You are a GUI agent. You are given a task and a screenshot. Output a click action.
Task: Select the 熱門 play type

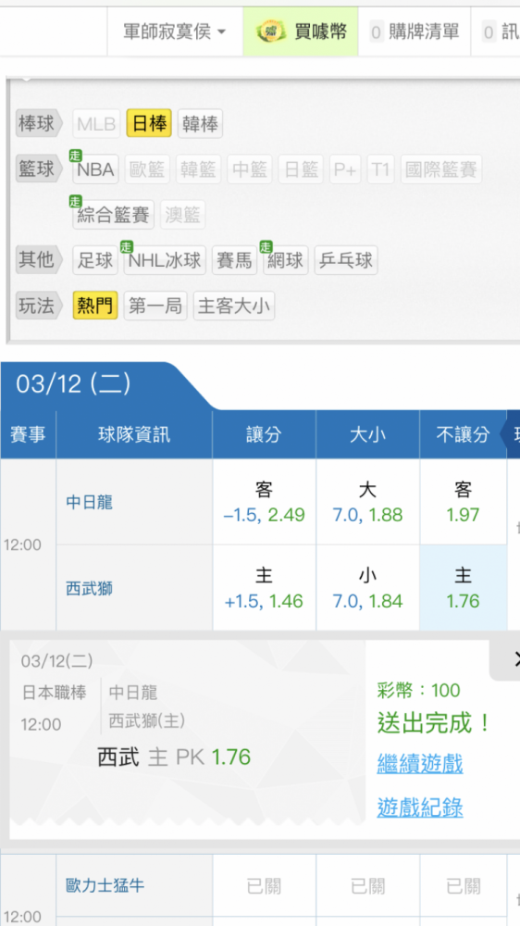(x=95, y=306)
